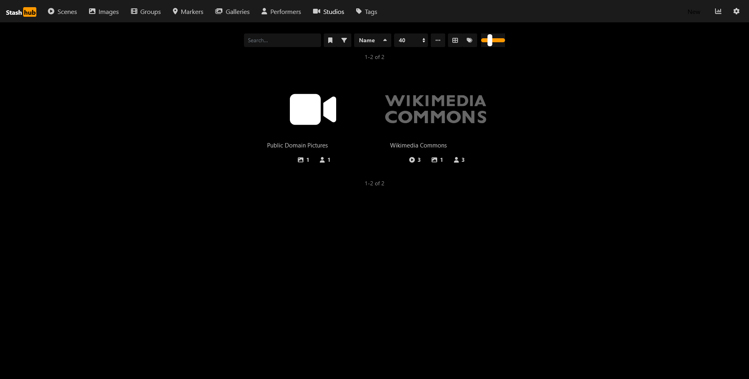Open the more options ellipsis menu
749x379 pixels.
[438, 40]
